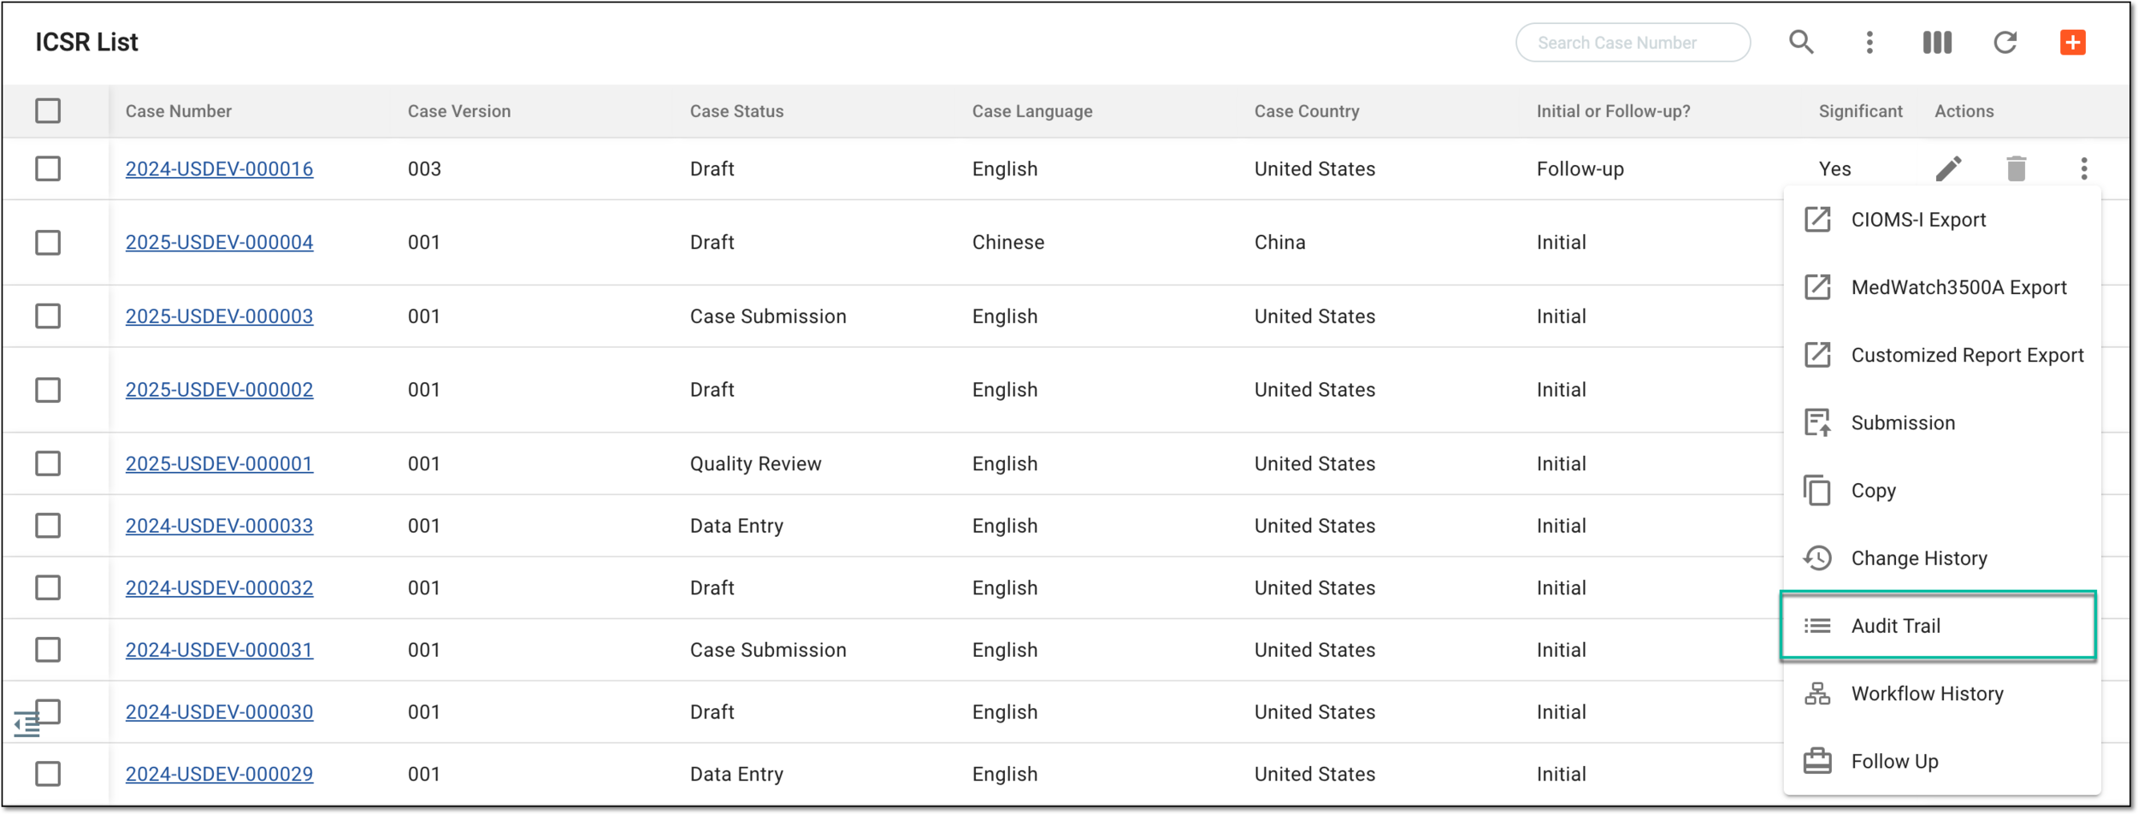The width and height of the screenshot is (2138, 814).
Task: Toggle the select-all header checkbox
Action: [48, 110]
